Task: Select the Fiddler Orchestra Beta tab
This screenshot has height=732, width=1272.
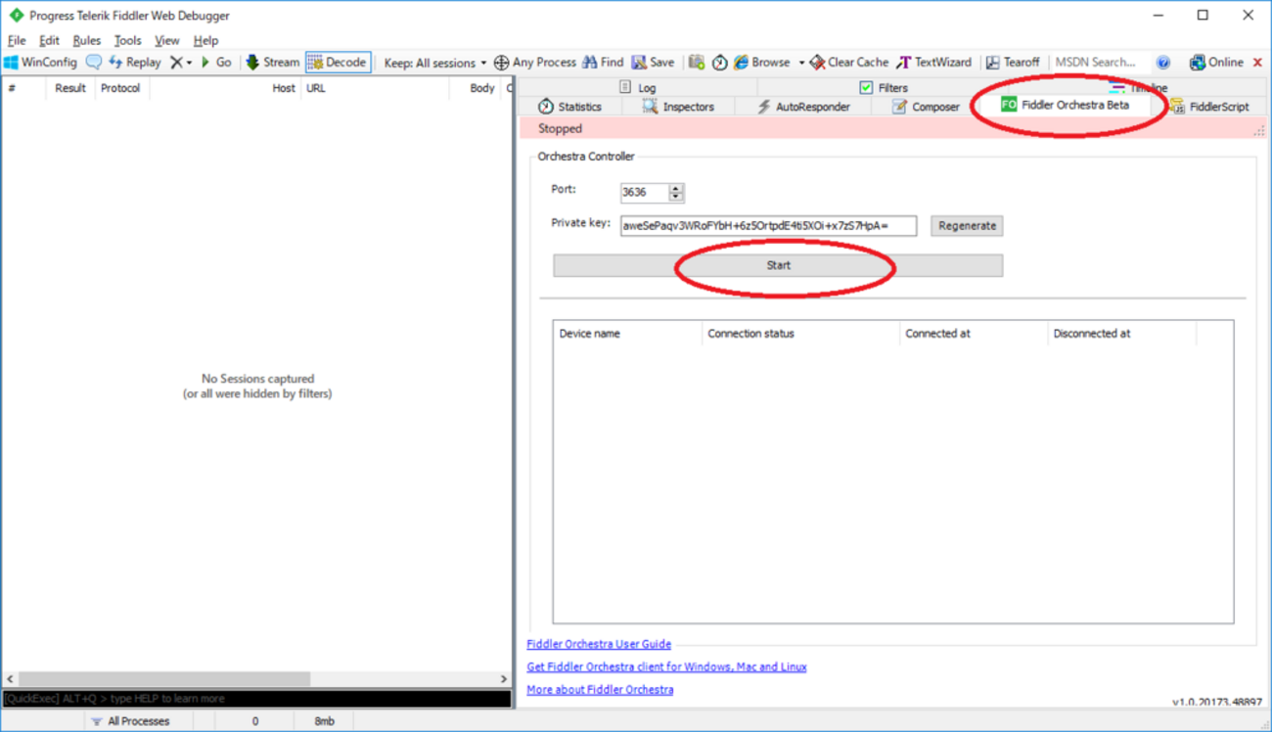Action: coord(1066,105)
